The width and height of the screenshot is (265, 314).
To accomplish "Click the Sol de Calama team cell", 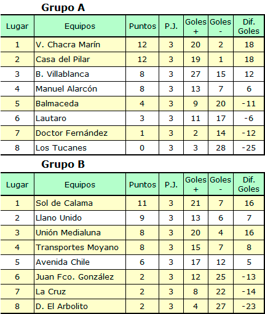I will [80, 203].
